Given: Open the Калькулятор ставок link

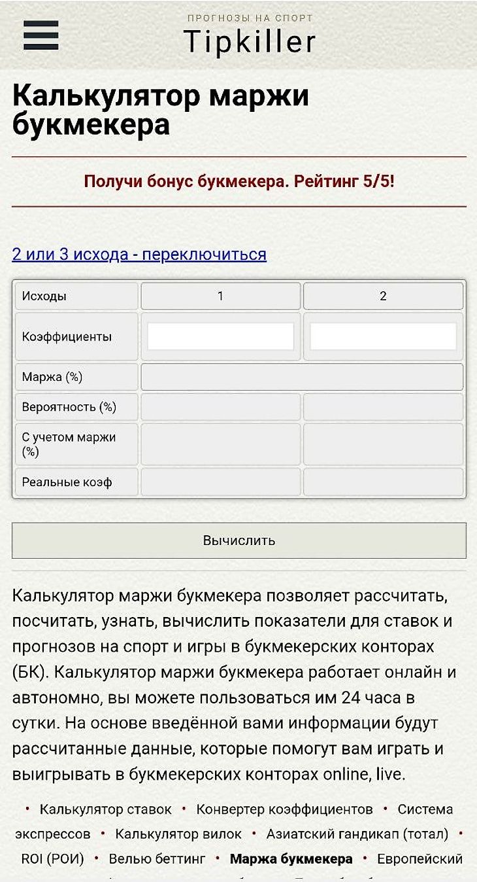Looking at the screenshot, I should [x=105, y=809].
